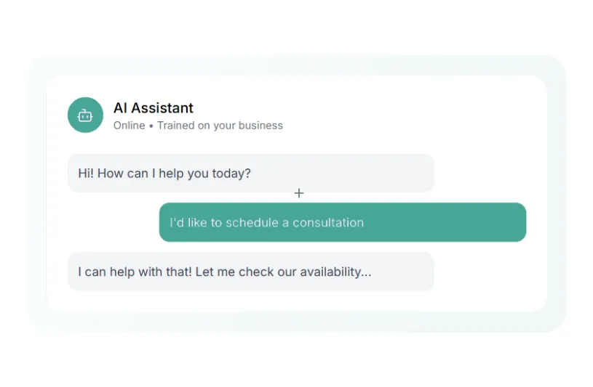The height and width of the screenshot is (387, 593).
Task: Select the AI Assistant title
Action: point(154,108)
